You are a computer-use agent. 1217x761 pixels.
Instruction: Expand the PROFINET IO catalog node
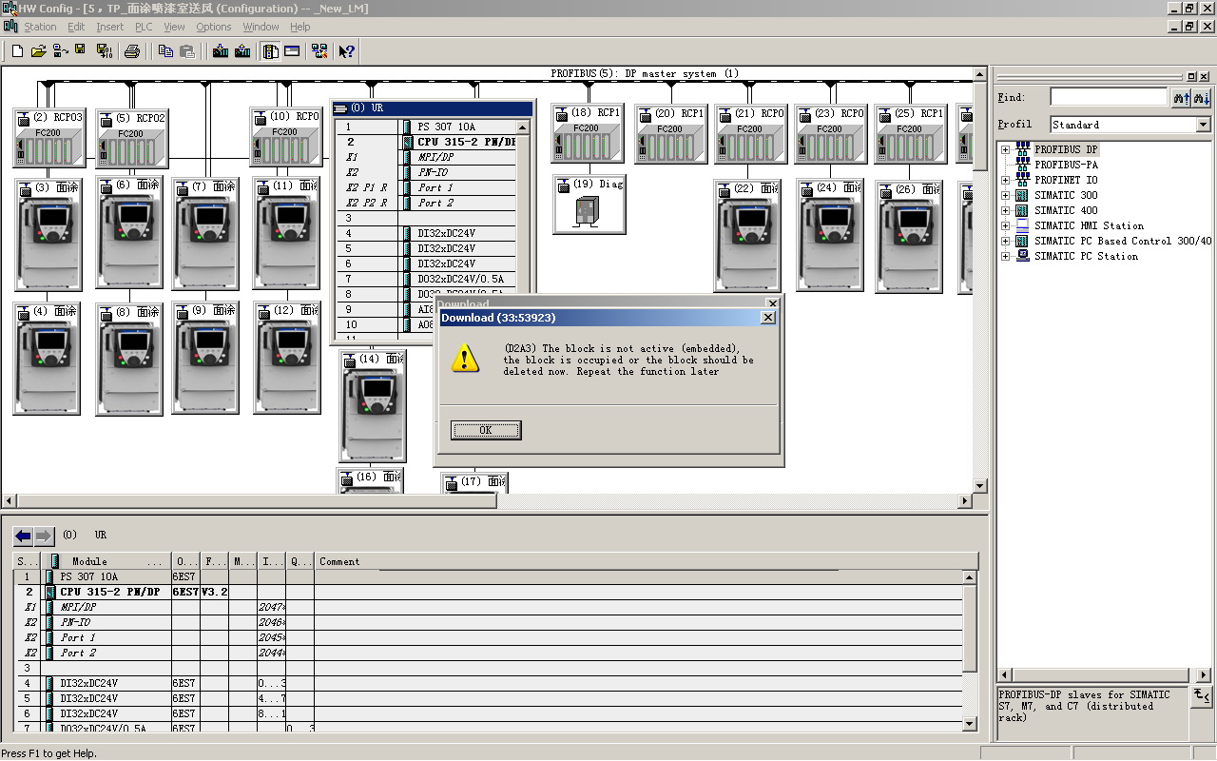coord(1005,180)
